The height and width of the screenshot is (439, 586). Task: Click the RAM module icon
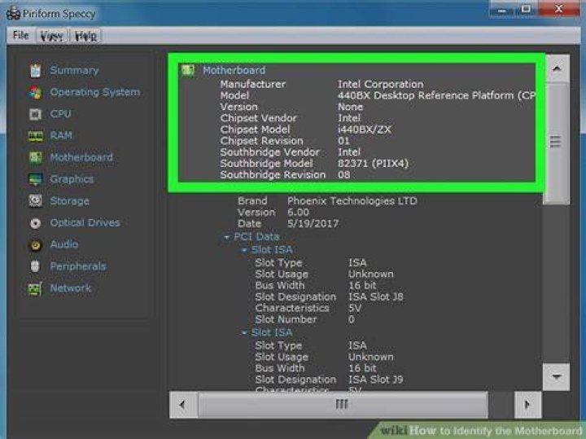[36, 136]
